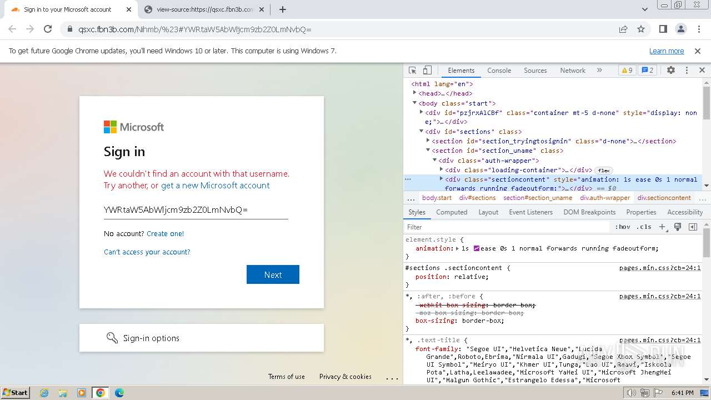
Task: Expand the animation shorthand property triangle
Action: 457,248
